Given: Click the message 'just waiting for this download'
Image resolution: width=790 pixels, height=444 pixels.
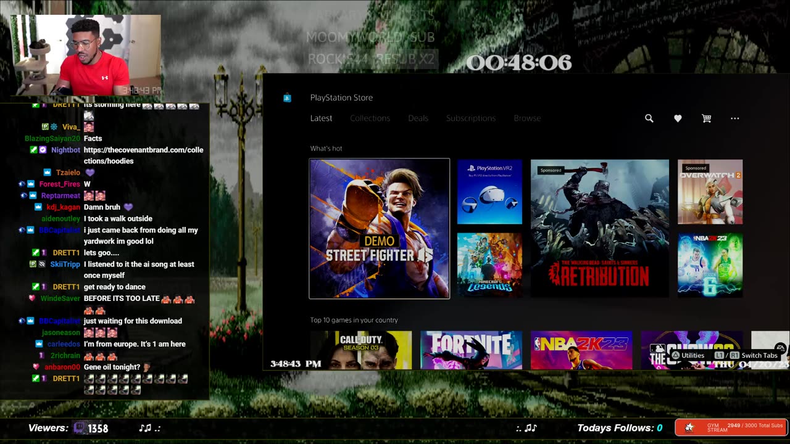Looking at the screenshot, I should click(x=133, y=321).
